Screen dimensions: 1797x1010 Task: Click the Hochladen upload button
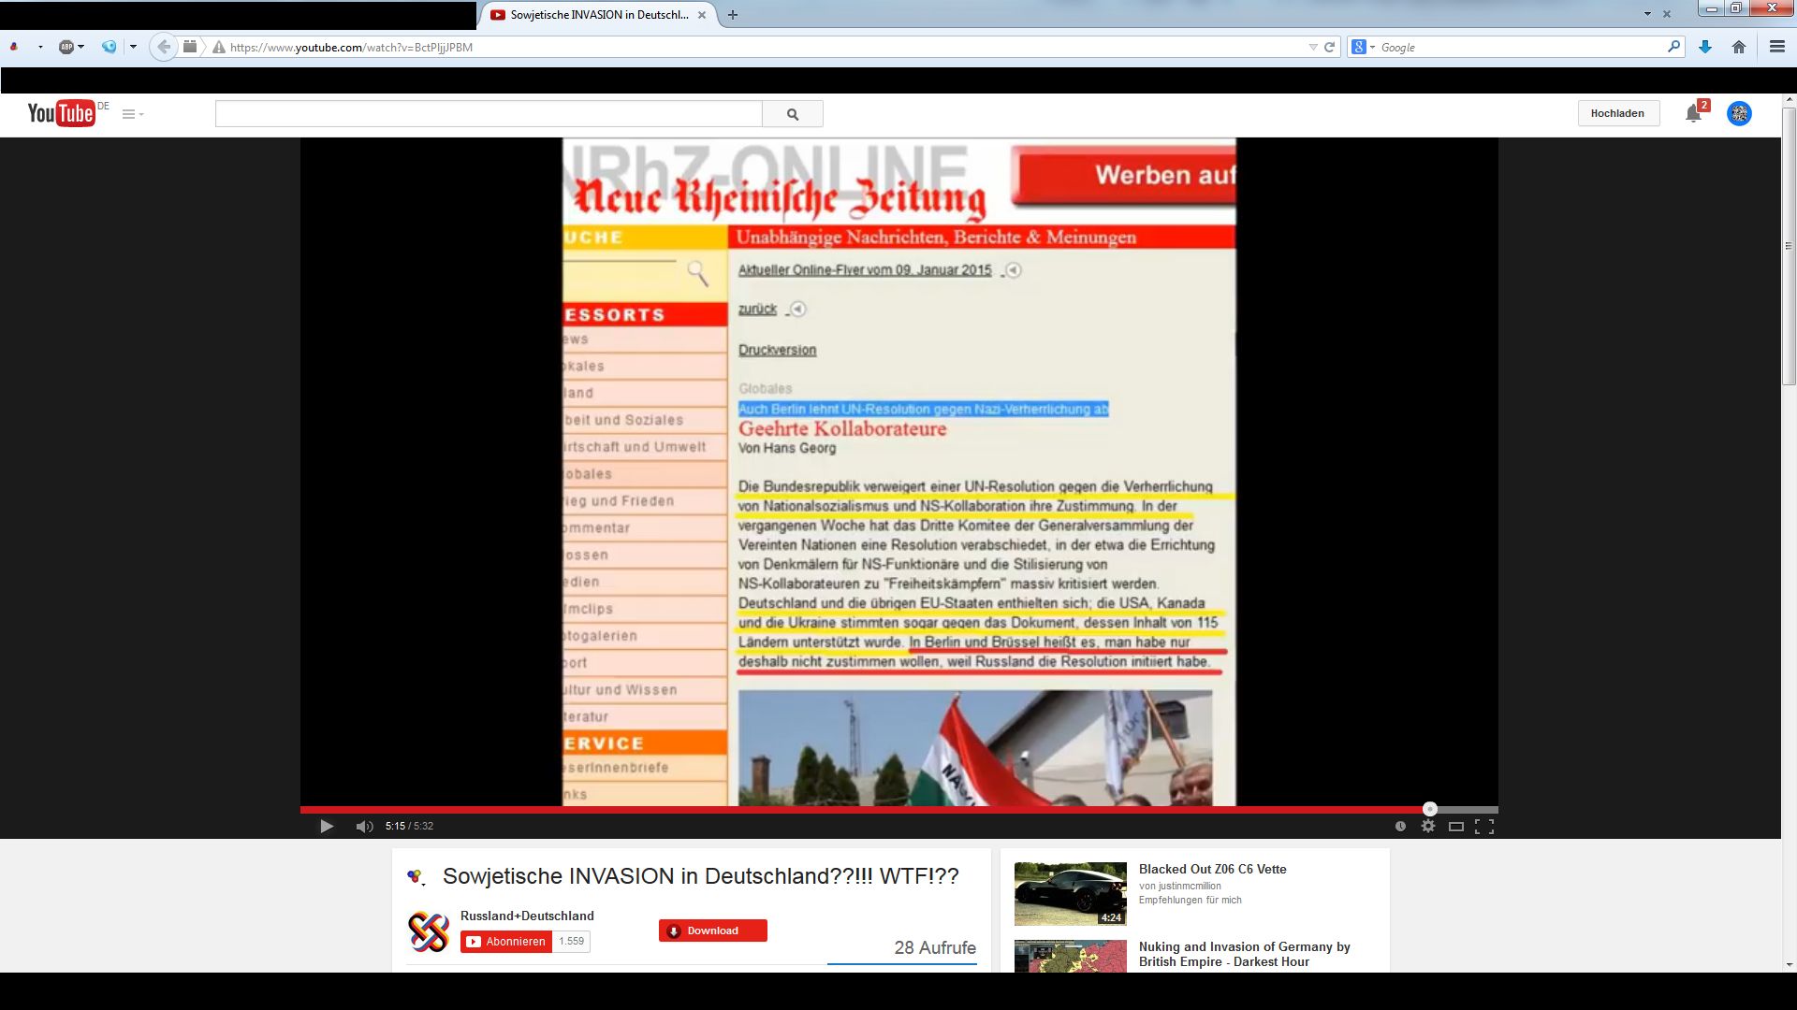pyautogui.click(x=1617, y=113)
